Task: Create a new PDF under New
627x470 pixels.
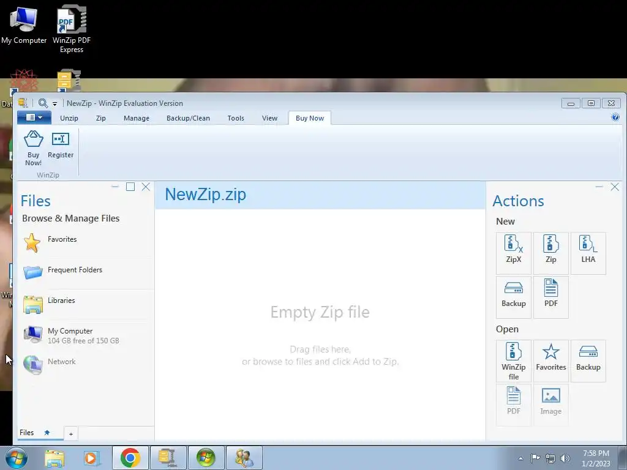Action: [x=550, y=297]
